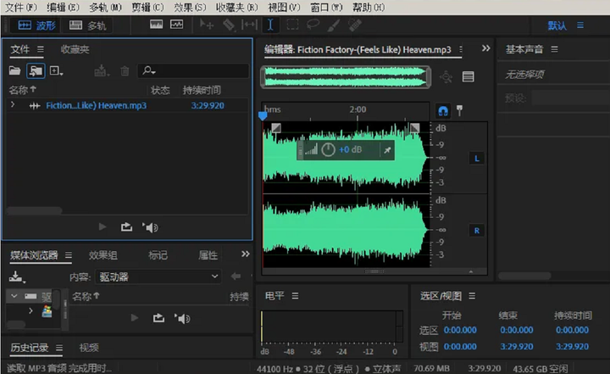Click the HUD pin icon on waveform
Screen dimensions: 610x374
(x=387, y=150)
